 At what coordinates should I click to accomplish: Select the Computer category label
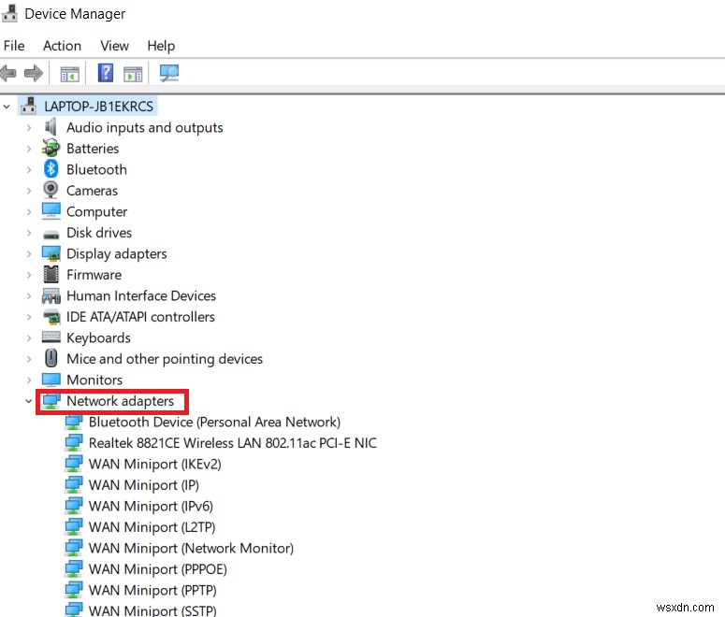pos(96,211)
